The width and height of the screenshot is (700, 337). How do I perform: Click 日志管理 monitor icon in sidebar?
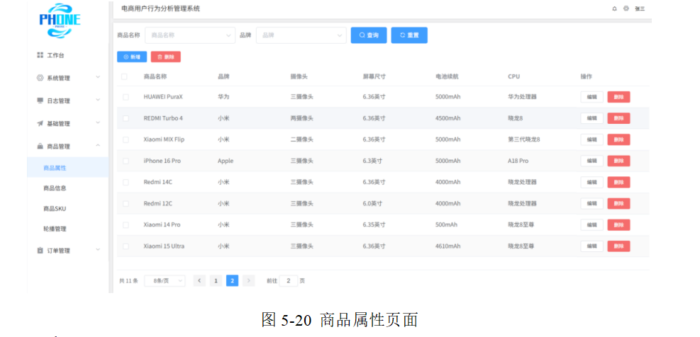pyautogui.click(x=40, y=101)
